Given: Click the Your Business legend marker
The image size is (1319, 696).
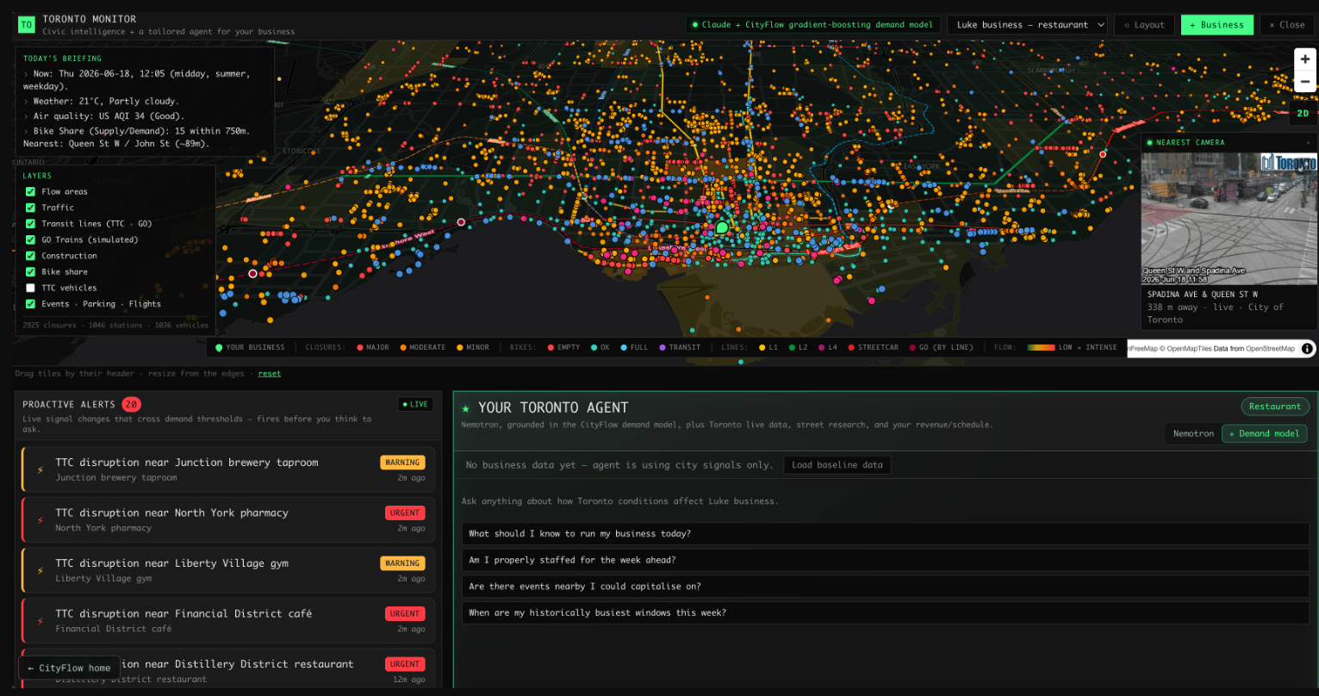Looking at the screenshot, I should [x=219, y=347].
